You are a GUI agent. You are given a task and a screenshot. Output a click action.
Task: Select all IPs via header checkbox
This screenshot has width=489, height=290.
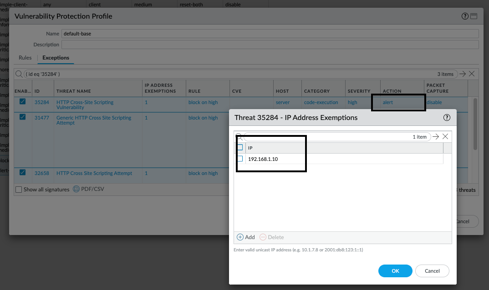click(240, 147)
